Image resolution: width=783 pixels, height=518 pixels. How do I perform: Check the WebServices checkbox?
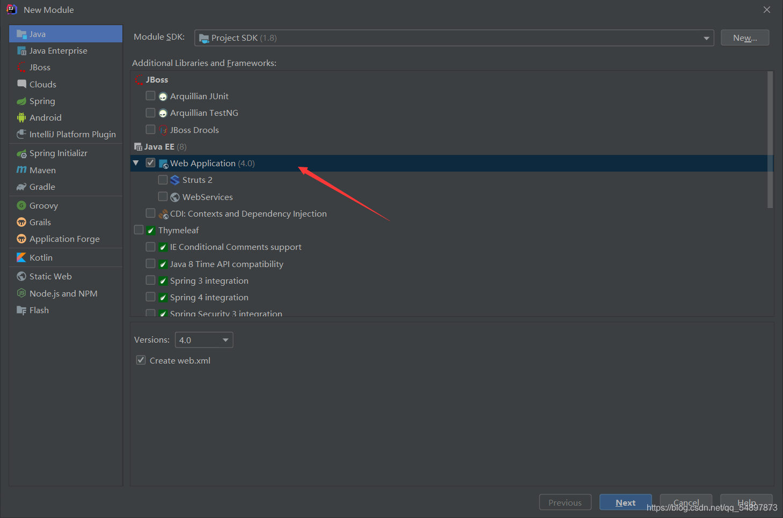163,196
